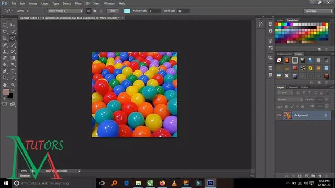
Task: Toggle lock all padlock icon
Action: 303,107
